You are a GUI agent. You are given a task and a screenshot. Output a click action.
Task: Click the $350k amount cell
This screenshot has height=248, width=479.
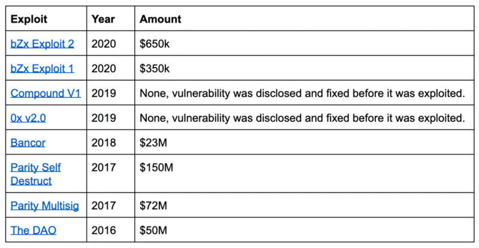tap(155, 69)
